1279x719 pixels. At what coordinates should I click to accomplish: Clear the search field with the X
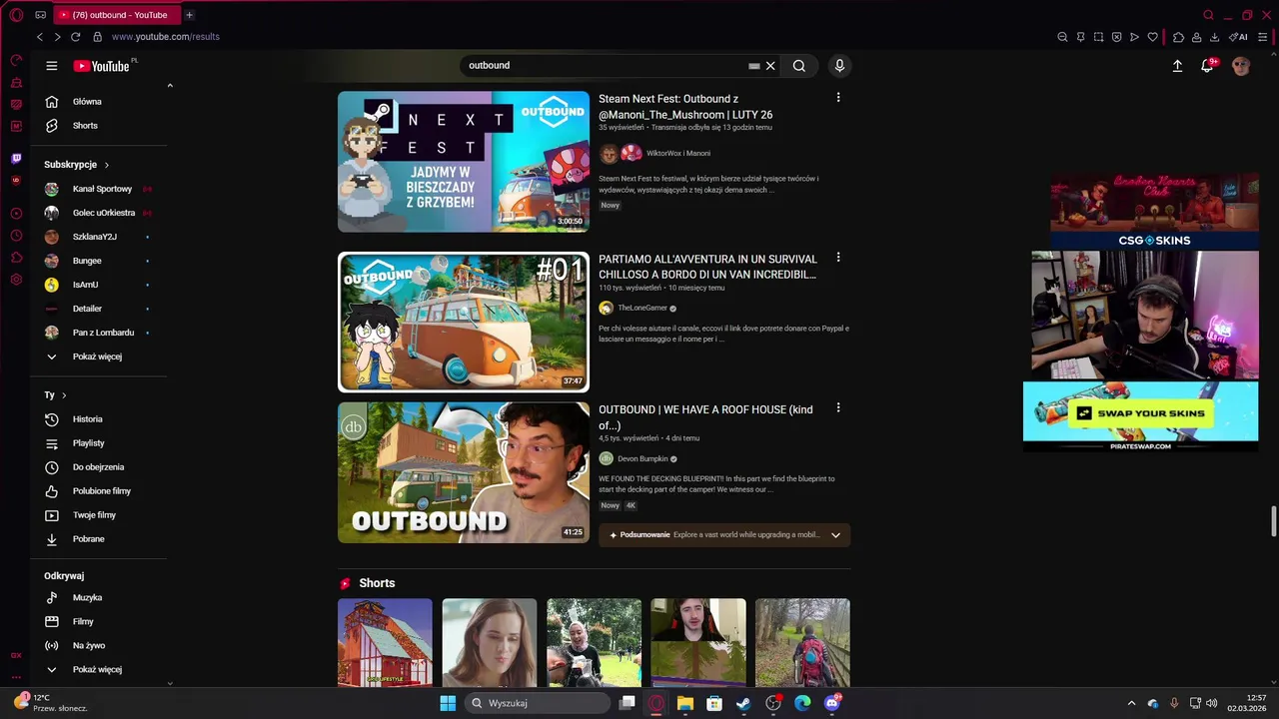coord(770,66)
